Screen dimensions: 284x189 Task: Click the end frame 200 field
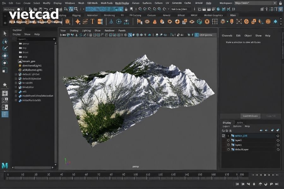242,175
